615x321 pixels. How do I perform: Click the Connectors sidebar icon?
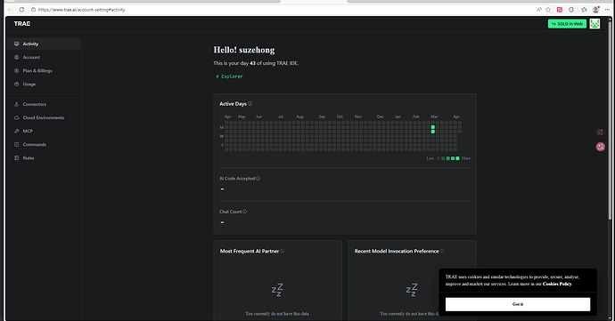[16, 104]
